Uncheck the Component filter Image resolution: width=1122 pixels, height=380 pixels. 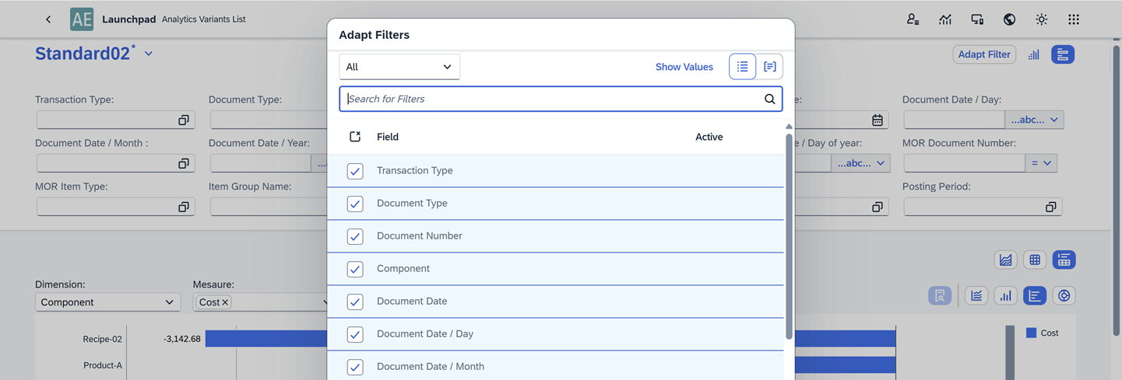coord(355,269)
